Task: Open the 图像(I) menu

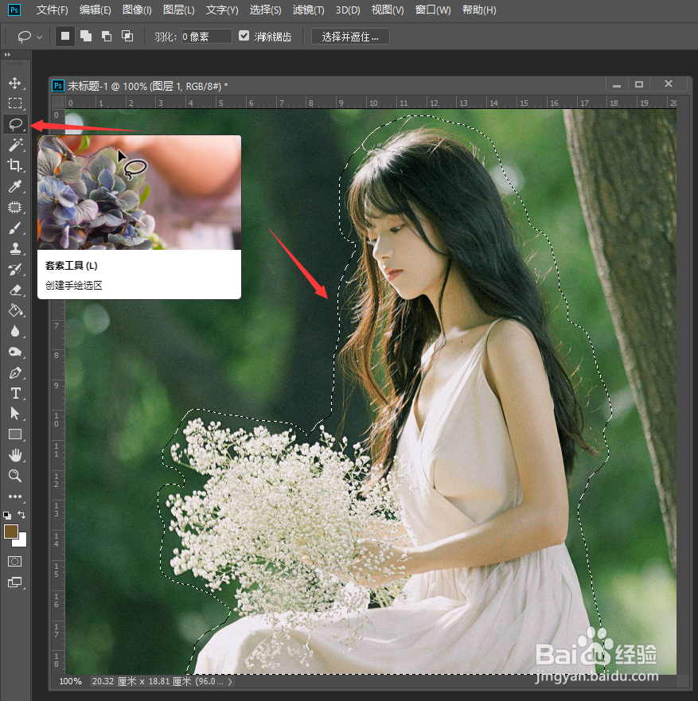Action: (137, 10)
